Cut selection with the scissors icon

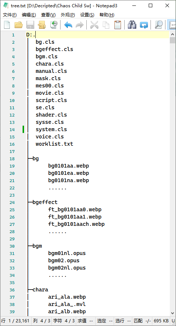[x=94, y=25]
